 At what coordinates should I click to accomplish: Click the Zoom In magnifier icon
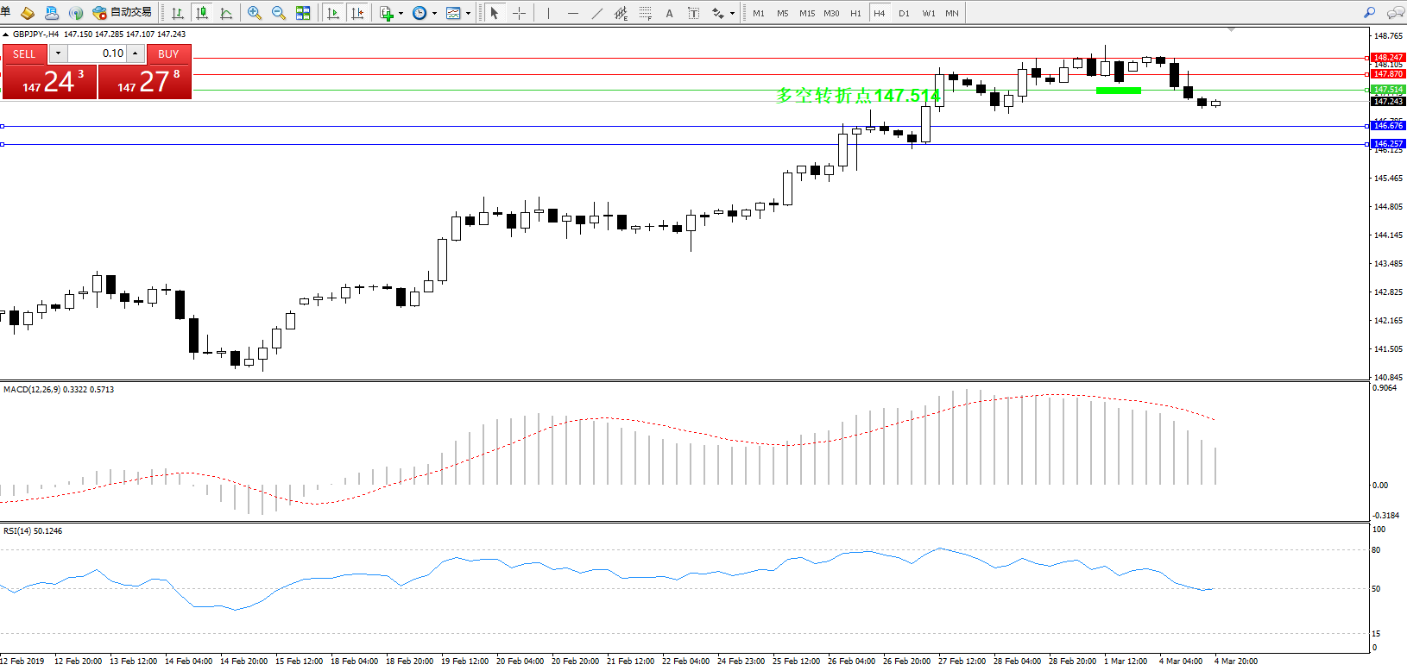254,13
